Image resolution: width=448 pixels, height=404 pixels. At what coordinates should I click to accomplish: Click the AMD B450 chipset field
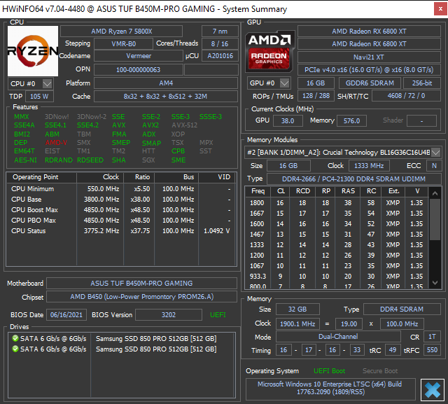click(141, 297)
